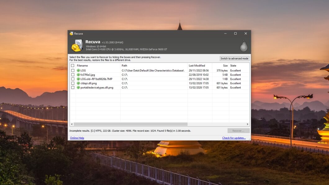
Task: Click Check for updates
Action: tap(235, 138)
